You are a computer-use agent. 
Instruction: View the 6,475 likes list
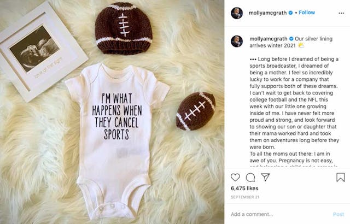click(x=243, y=188)
